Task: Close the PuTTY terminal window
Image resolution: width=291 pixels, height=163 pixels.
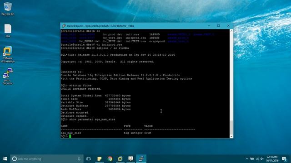Action: tap(228, 26)
